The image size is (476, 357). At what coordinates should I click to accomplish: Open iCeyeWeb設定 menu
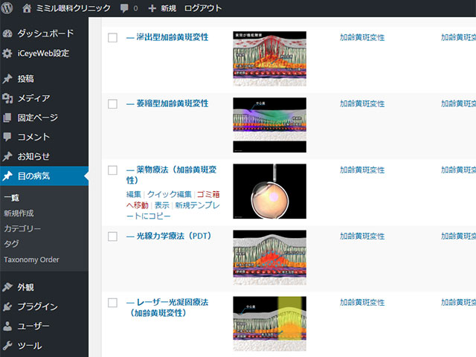(x=44, y=54)
